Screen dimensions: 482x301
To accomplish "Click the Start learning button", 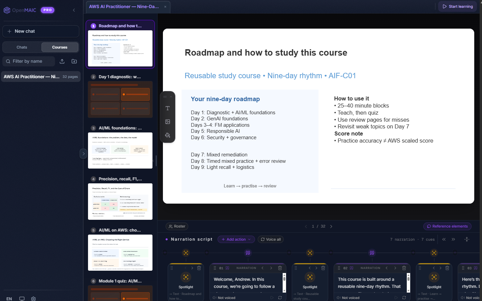I will point(458,6).
